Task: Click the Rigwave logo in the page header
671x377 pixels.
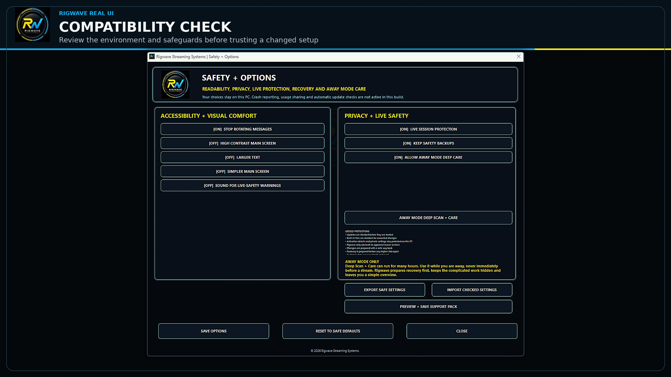Action: 33,25
